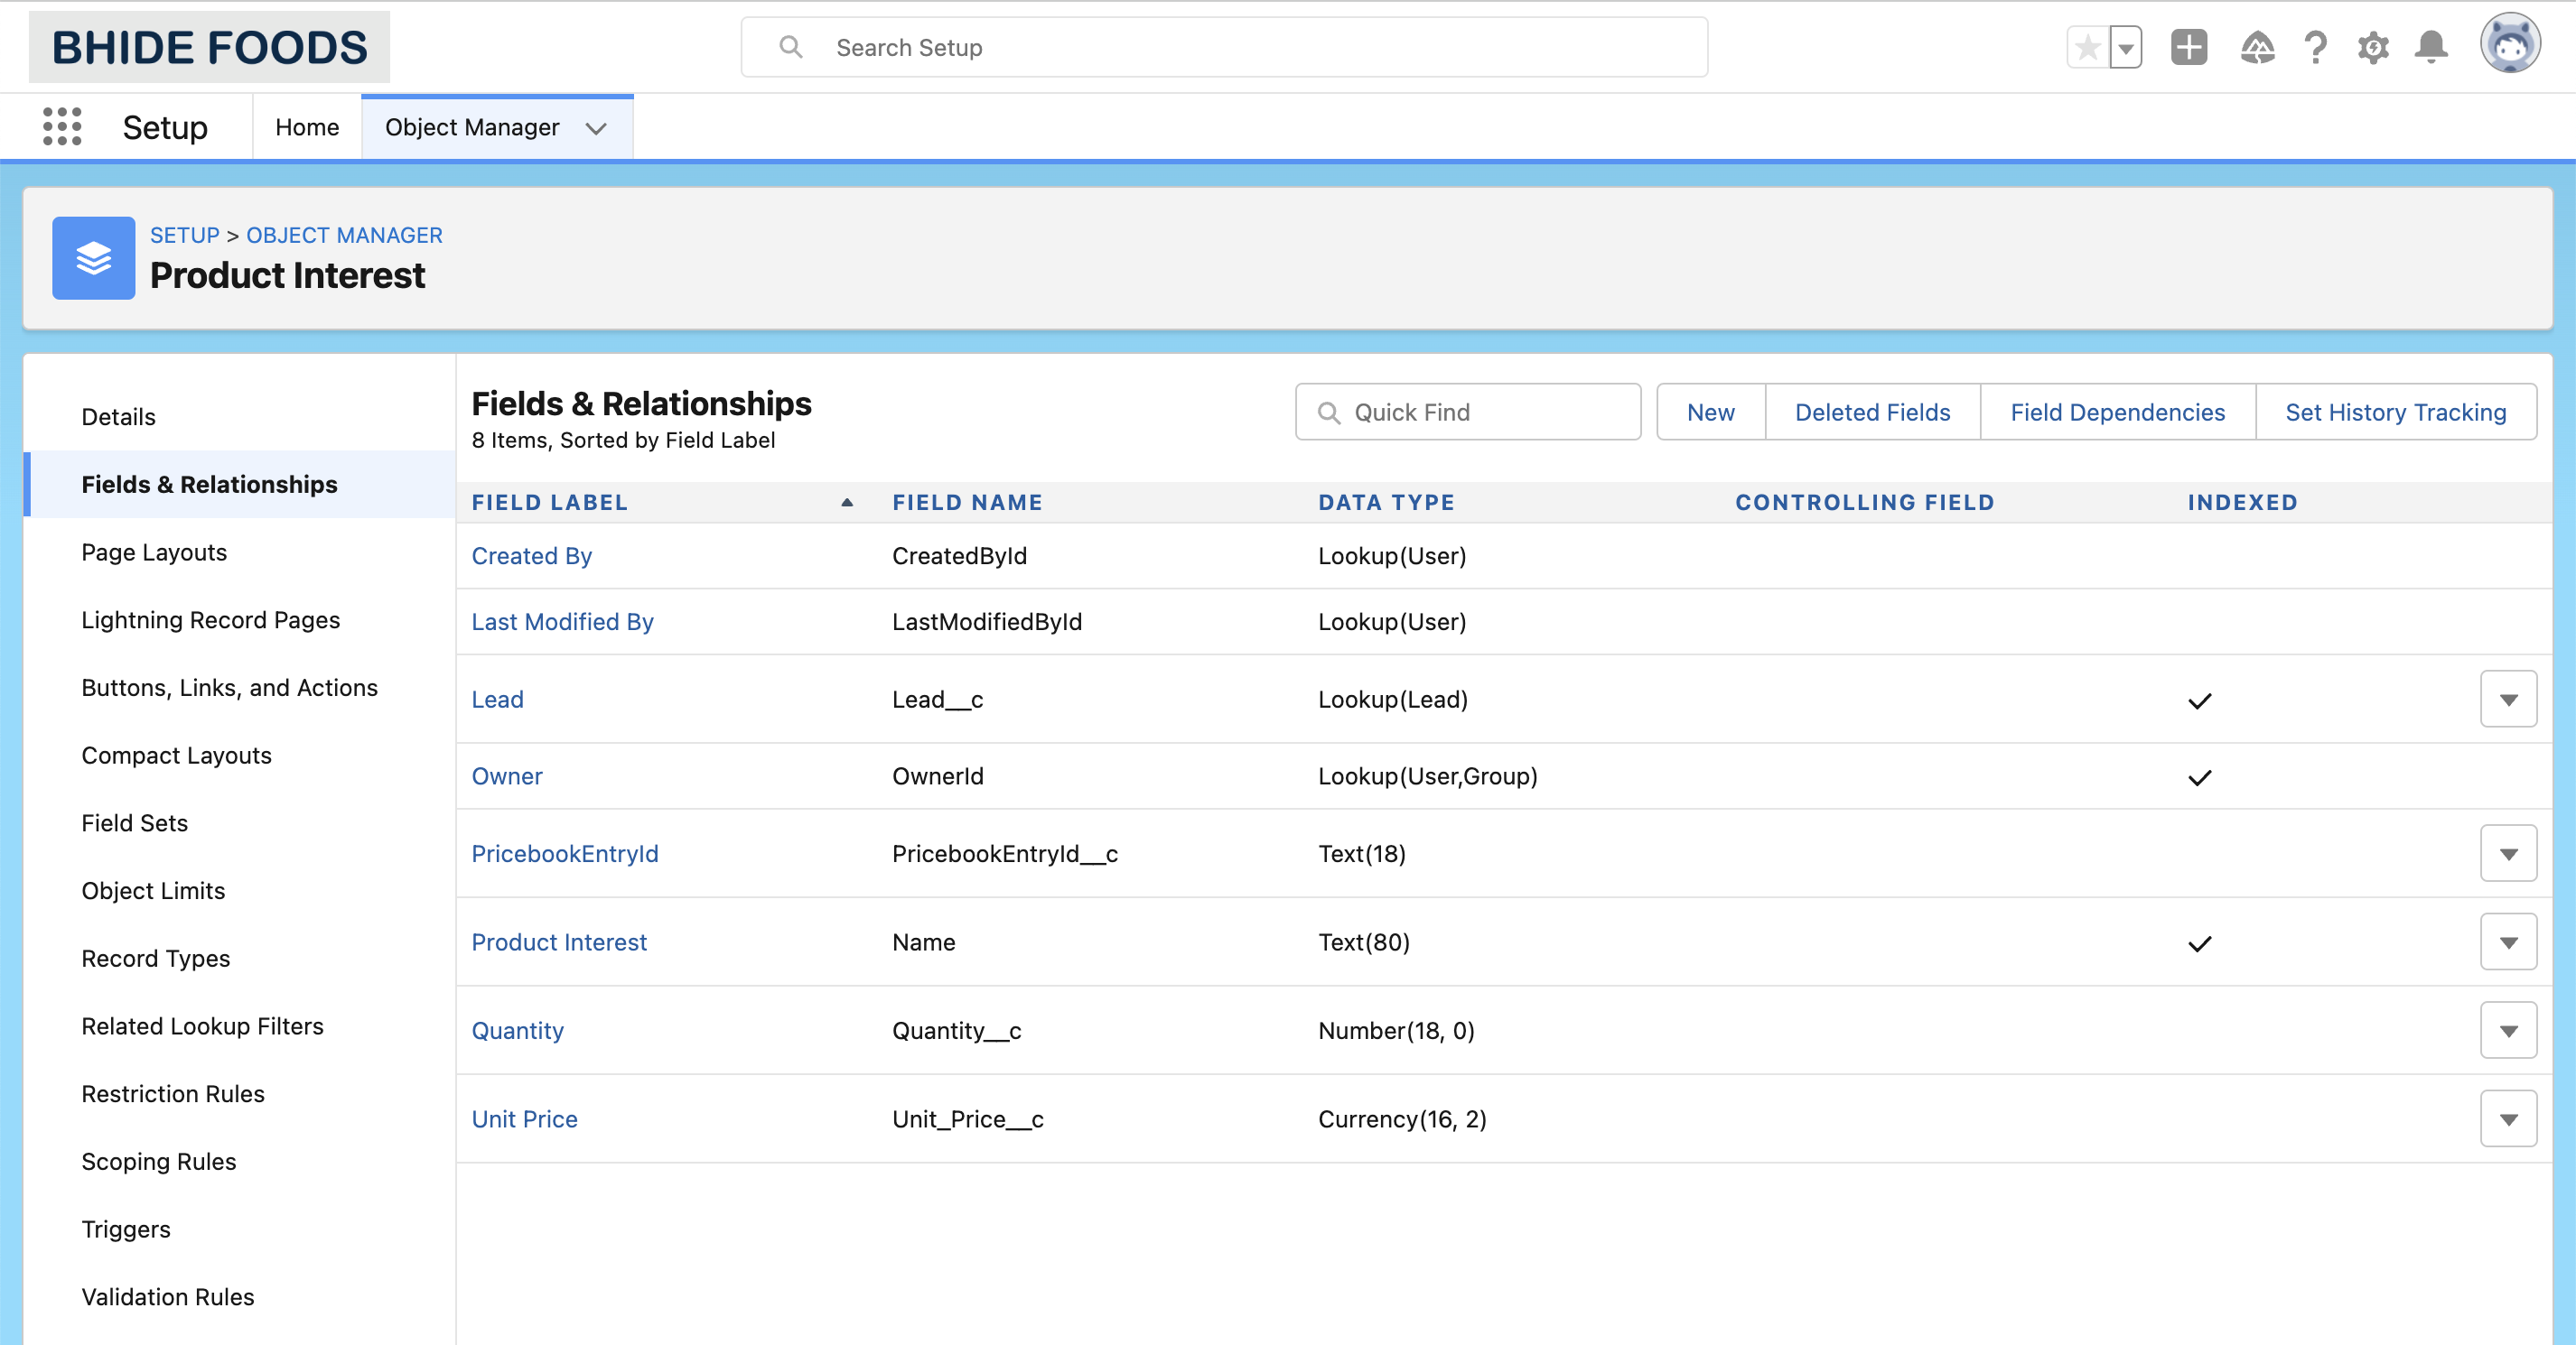Click the Product Interest object icon
2576x1345 pixels.
click(94, 258)
